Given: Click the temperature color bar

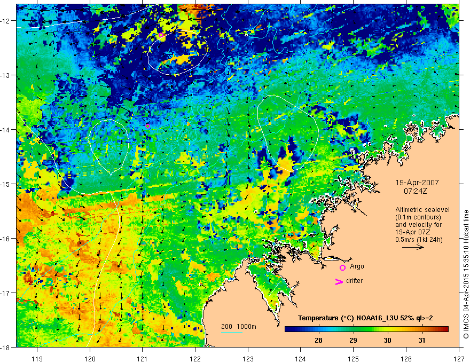Looking at the screenshot, I should [x=366, y=329].
